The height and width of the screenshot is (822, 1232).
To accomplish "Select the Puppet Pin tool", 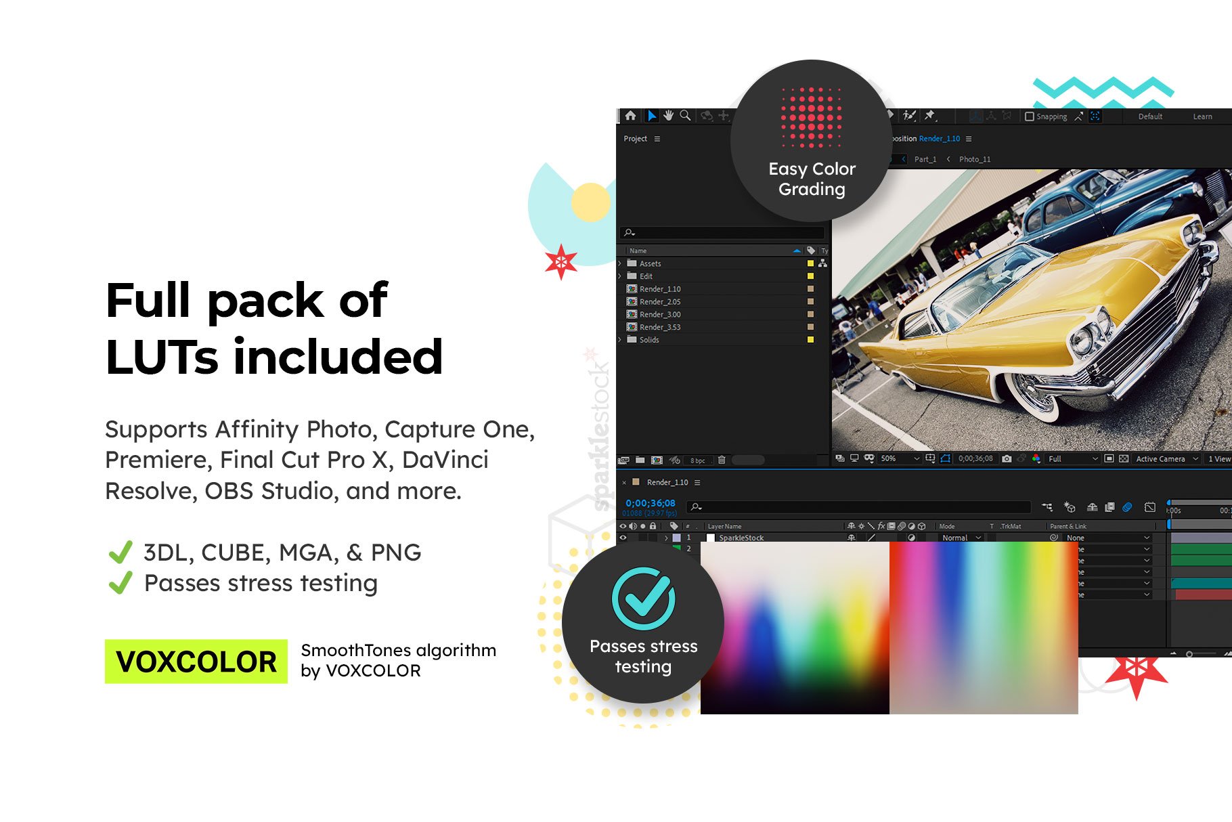I will [x=929, y=116].
